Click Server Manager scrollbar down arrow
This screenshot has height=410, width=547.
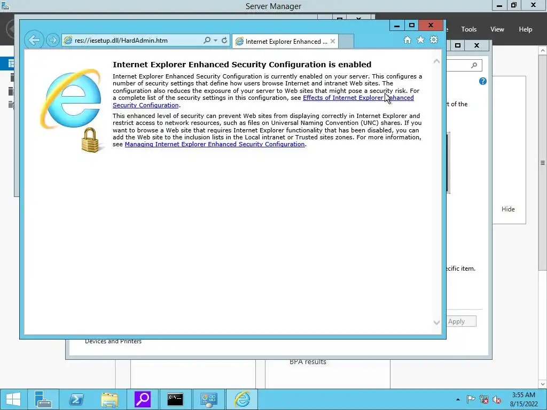[543, 384]
